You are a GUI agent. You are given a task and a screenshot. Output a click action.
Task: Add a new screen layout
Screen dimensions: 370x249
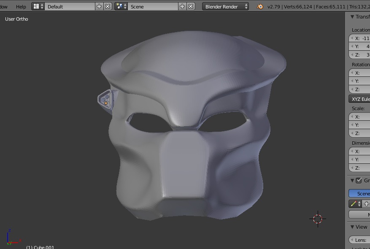coord(99,6)
